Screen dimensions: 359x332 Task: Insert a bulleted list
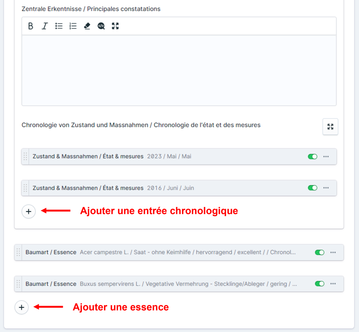[x=59, y=26]
